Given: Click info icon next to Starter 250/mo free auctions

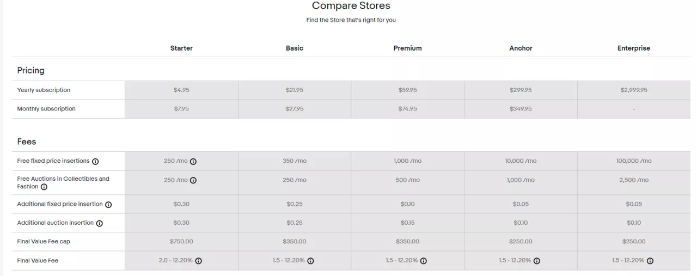Looking at the screenshot, I should click(193, 181).
